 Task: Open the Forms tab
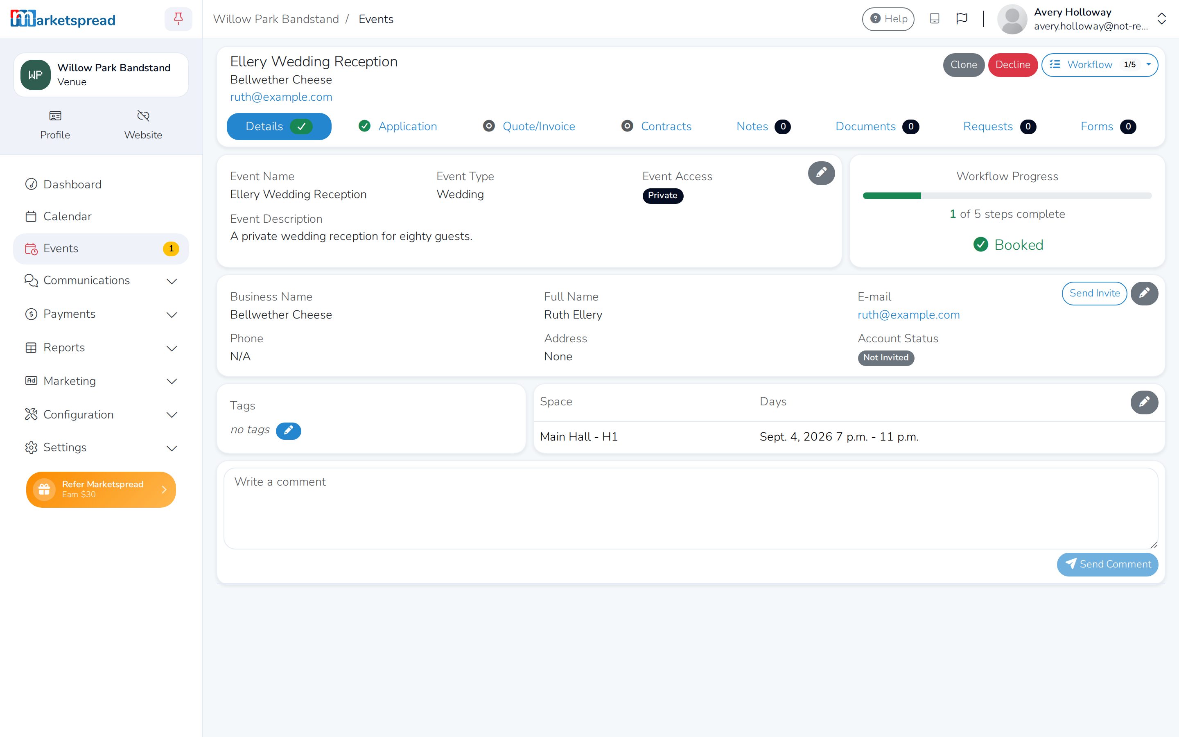click(1108, 127)
